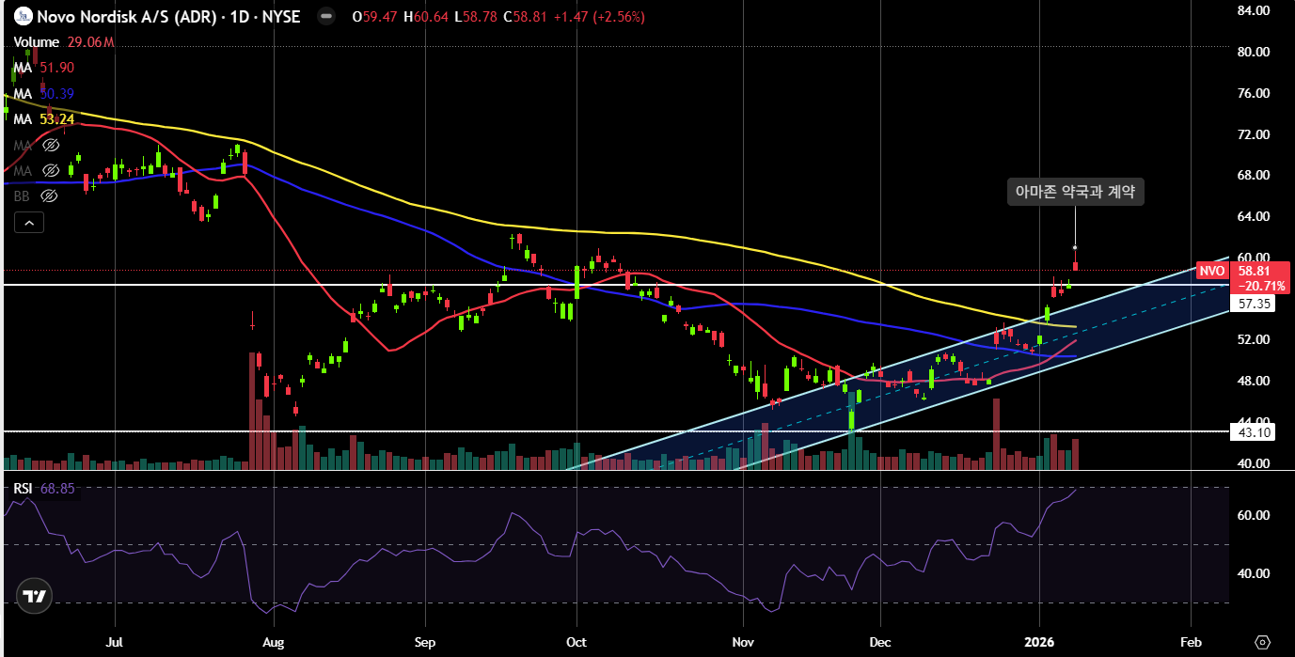Select the Volume indicator legend
This screenshot has height=657, width=1295.
tap(64, 42)
